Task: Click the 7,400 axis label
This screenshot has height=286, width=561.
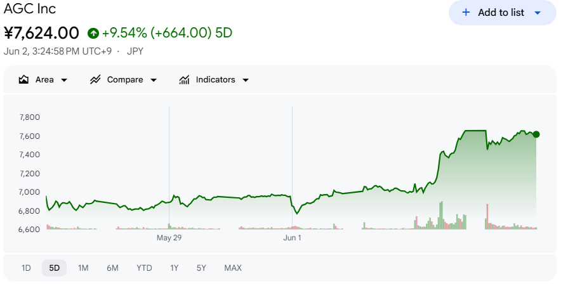Action: point(30,155)
